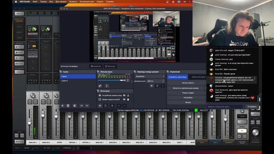
Task: Open the Вид menu
Action: pos(51,2)
